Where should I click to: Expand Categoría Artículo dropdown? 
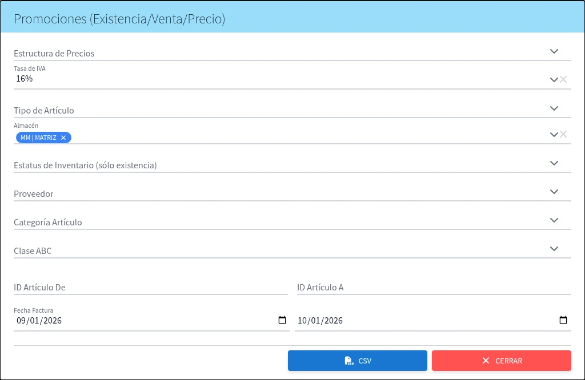coord(554,220)
